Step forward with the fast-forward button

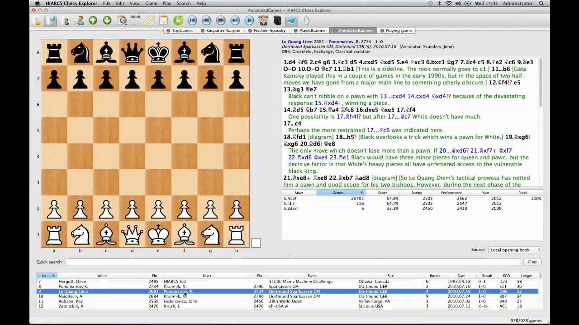(221, 20)
